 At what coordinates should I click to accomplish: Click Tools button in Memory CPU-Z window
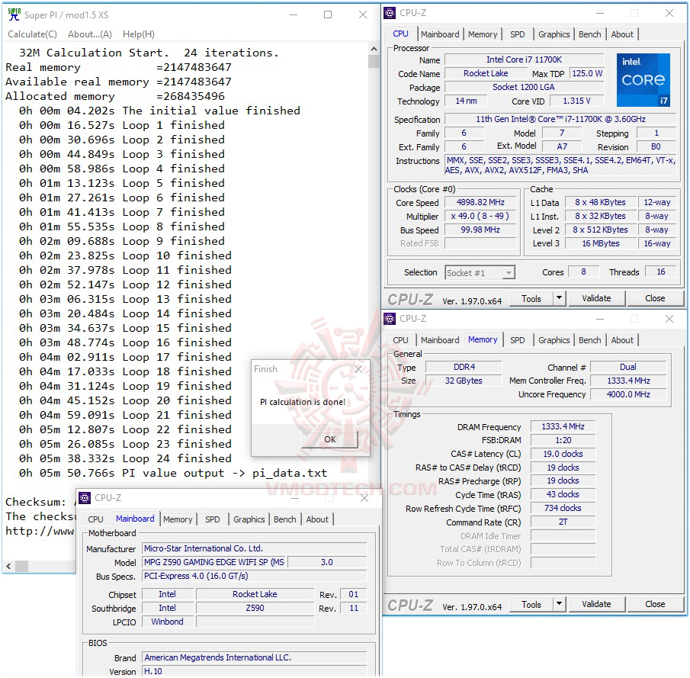pos(531,605)
